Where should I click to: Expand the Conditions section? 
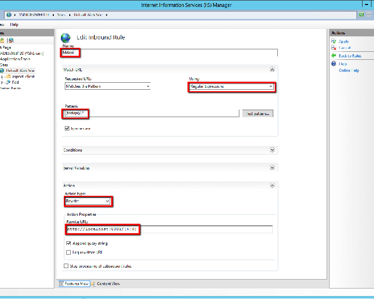pyautogui.click(x=272, y=150)
